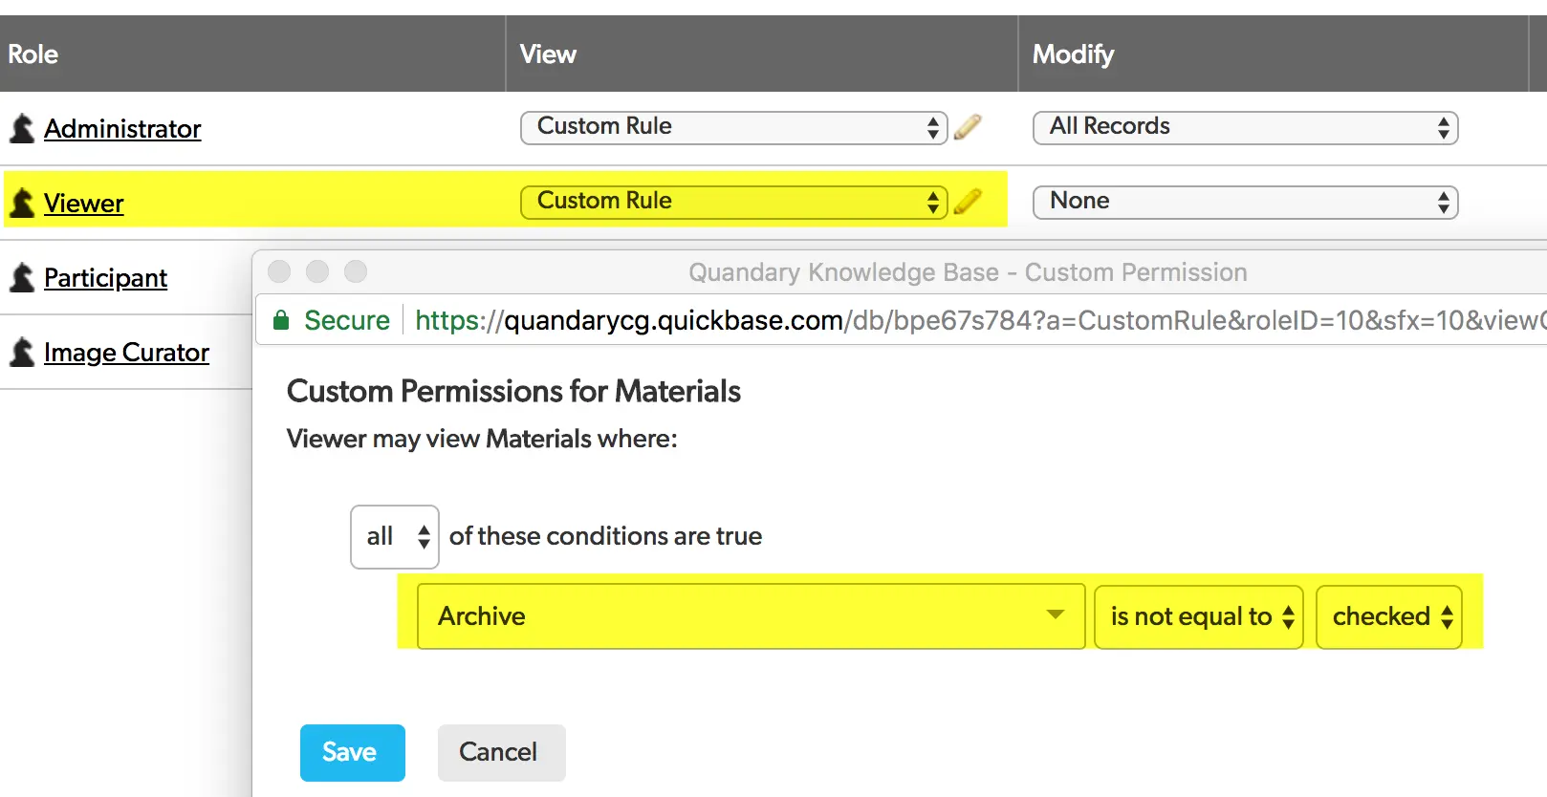The image size is (1547, 797).
Task: Click the Participant role icon
Action: point(22,277)
